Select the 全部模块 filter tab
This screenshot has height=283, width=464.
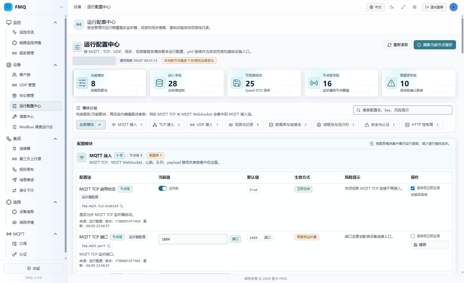click(x=90, y=125)
